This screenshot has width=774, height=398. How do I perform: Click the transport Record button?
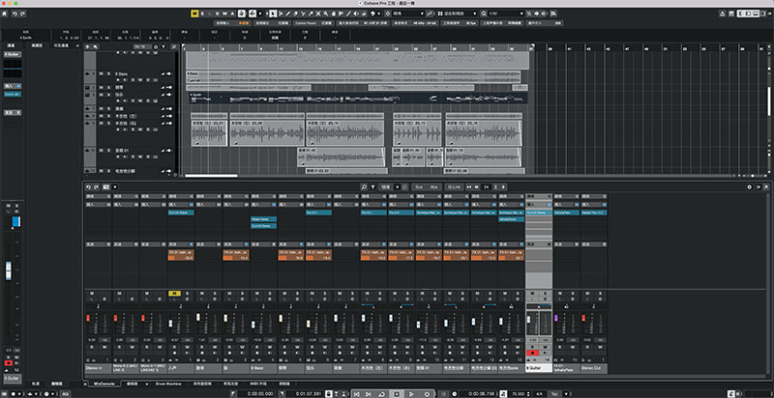(427, 394)
